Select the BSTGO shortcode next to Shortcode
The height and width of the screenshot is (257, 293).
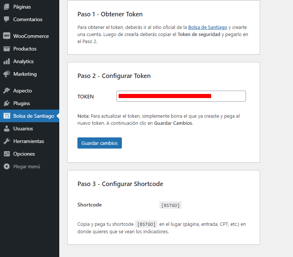(170, 205)
